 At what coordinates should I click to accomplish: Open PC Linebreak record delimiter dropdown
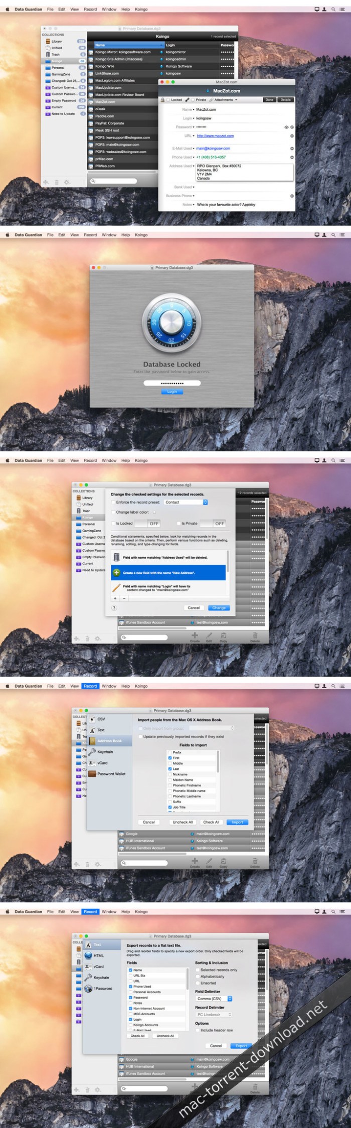[214, 1014]
